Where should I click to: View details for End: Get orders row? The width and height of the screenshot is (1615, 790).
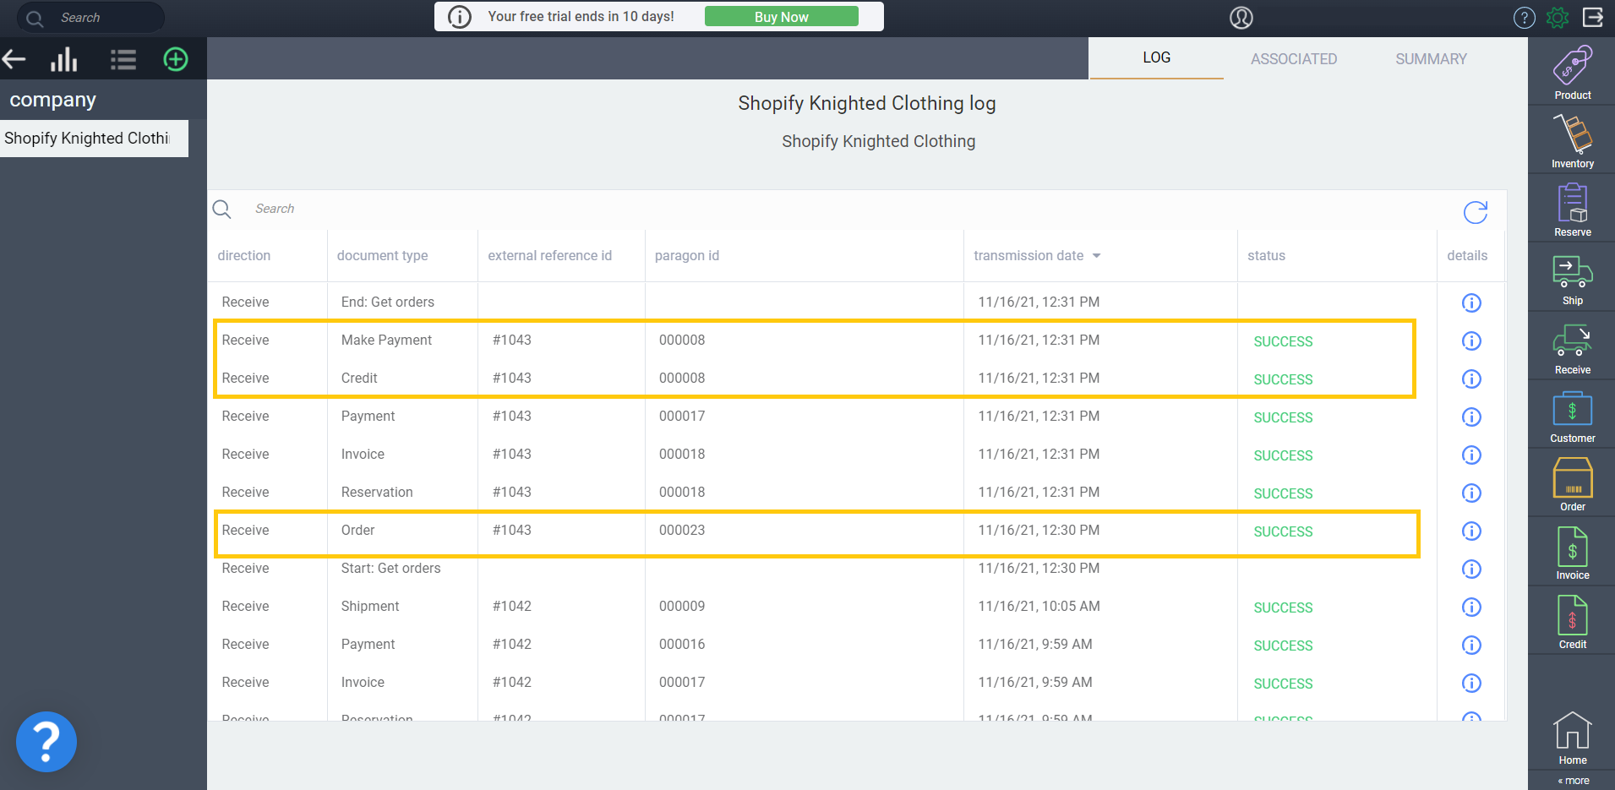(x=1471, y=302)
